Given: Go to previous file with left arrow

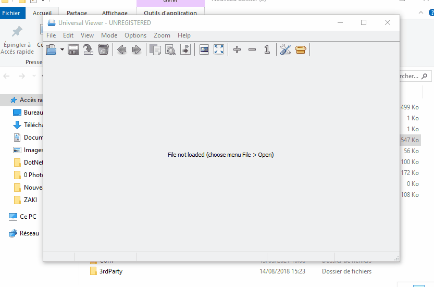Looking at the screenshot, I should 122,50.
